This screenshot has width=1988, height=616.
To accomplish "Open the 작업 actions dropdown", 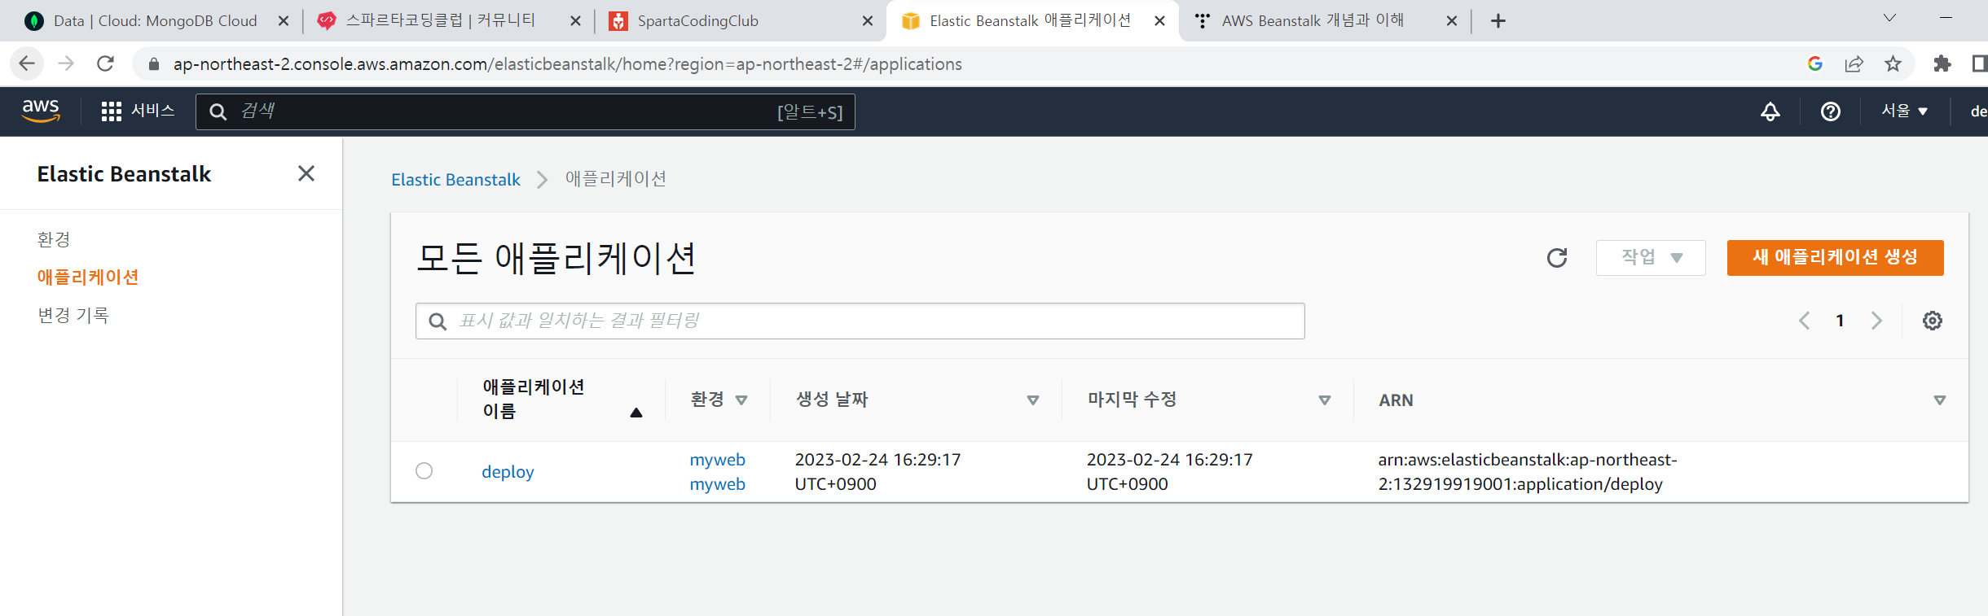I will click(1651, 258).
